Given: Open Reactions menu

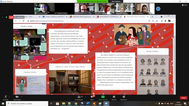Looking at the screenshot, I should click(124, 98).
